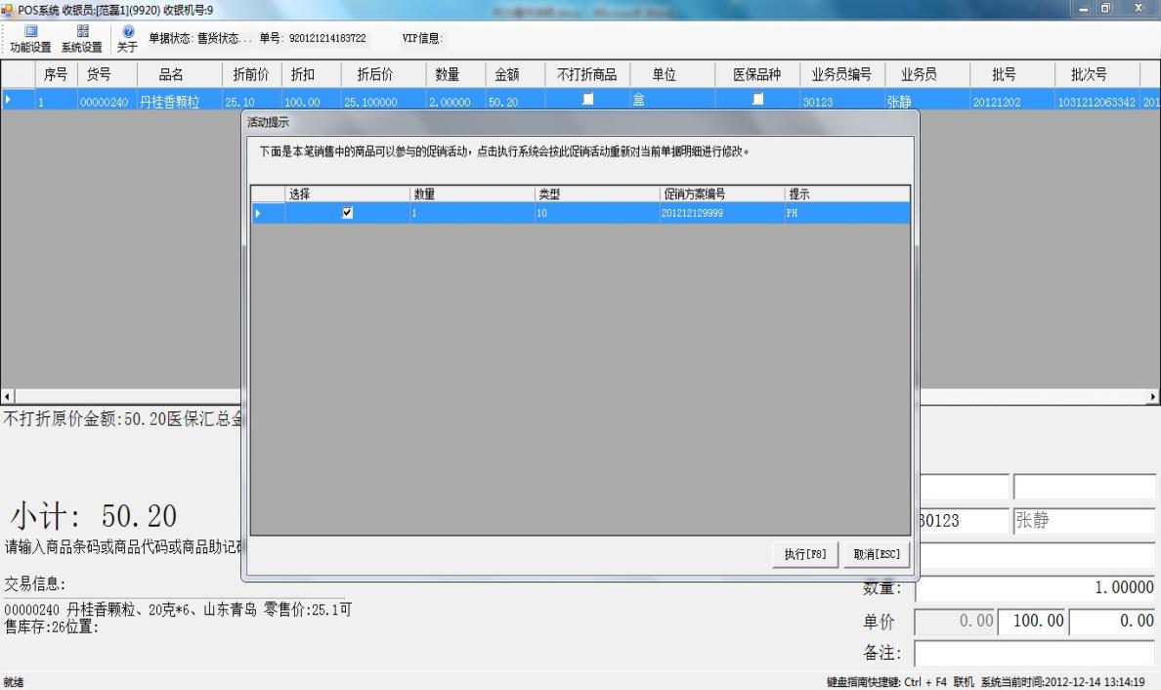1161x690 pixels.
Task: Click 医保品种 column header
Action: (757, 75)
